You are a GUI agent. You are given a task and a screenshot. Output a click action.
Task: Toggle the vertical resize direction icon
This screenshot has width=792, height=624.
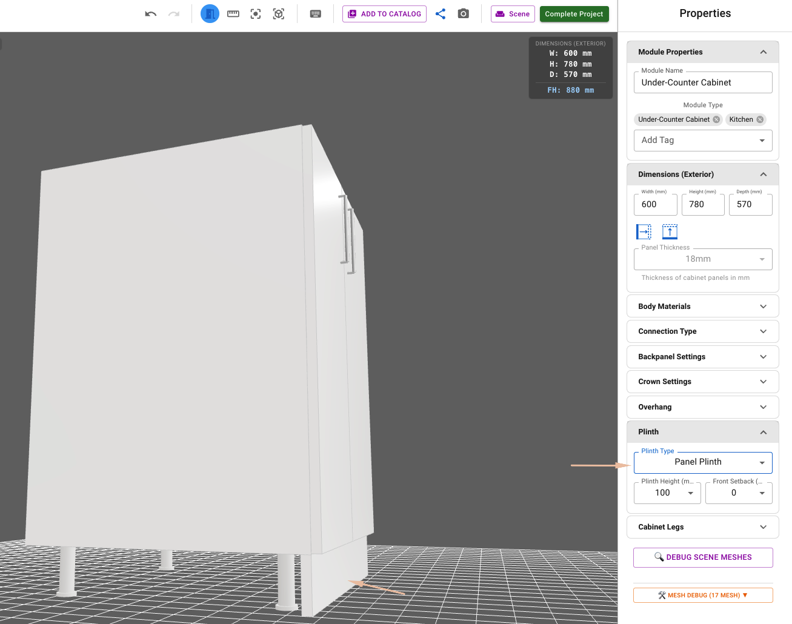click(670, 231)
